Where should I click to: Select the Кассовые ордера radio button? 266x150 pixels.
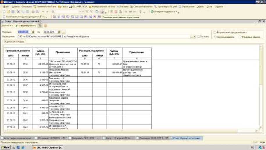click(215, 37)
